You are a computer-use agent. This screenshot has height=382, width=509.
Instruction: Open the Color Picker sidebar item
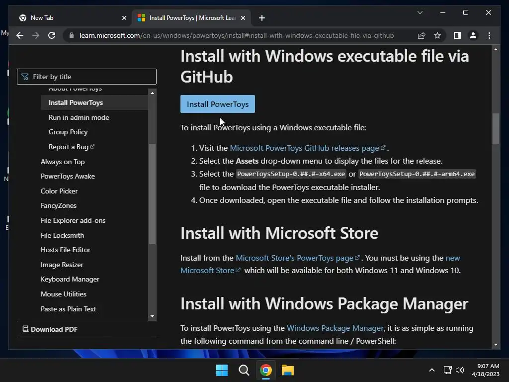59,191
